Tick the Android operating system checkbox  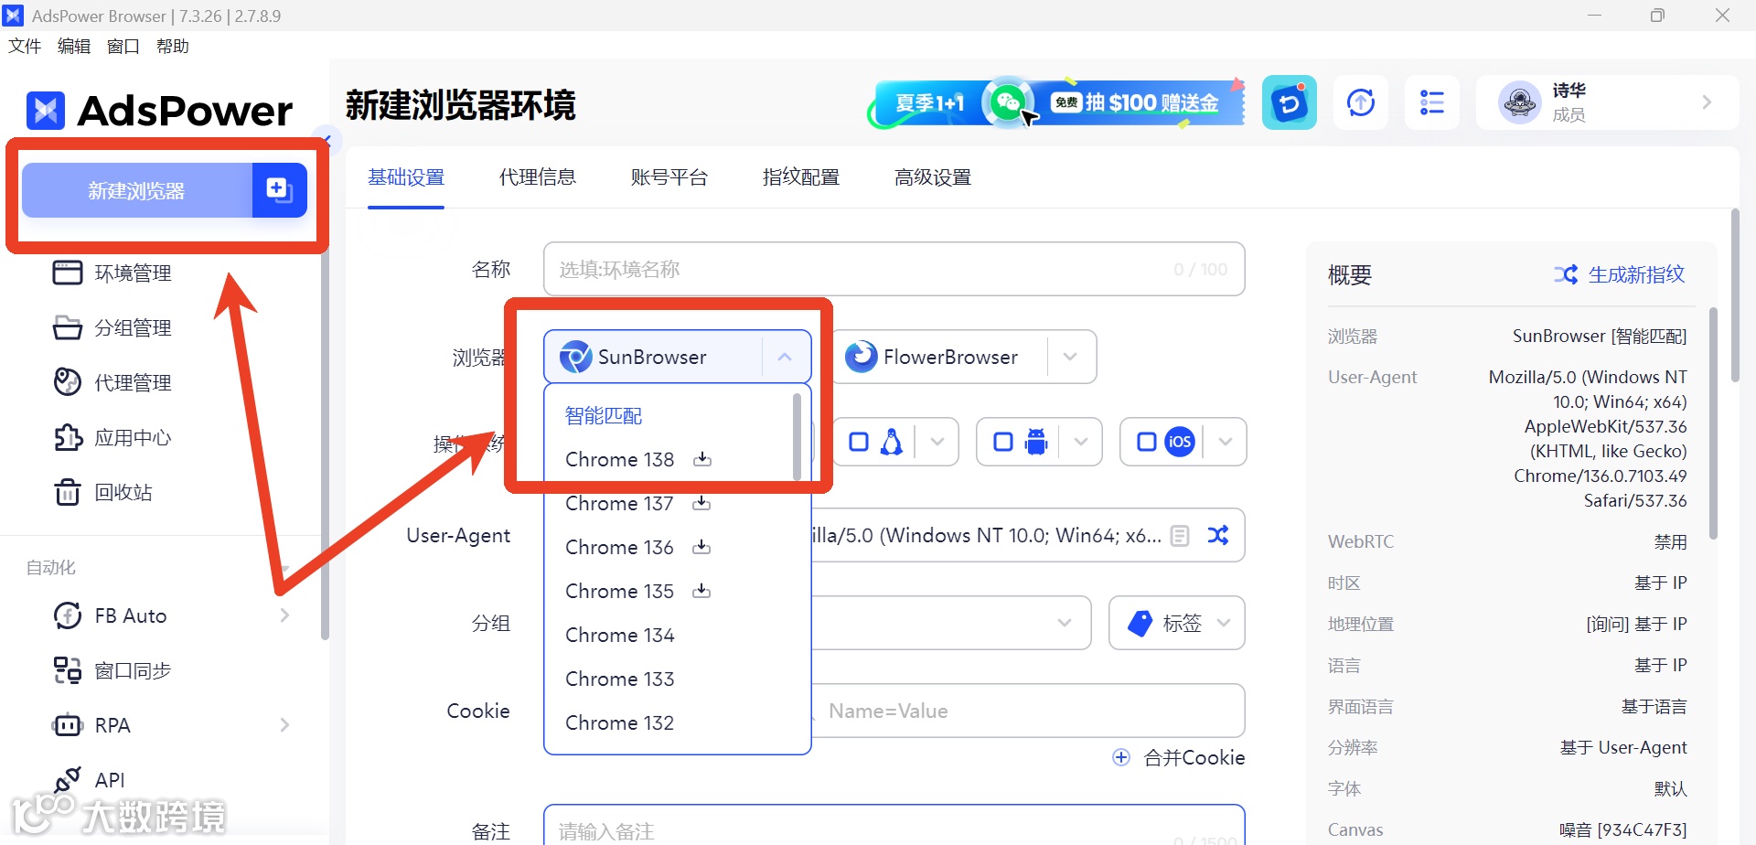coord(1003,443)
